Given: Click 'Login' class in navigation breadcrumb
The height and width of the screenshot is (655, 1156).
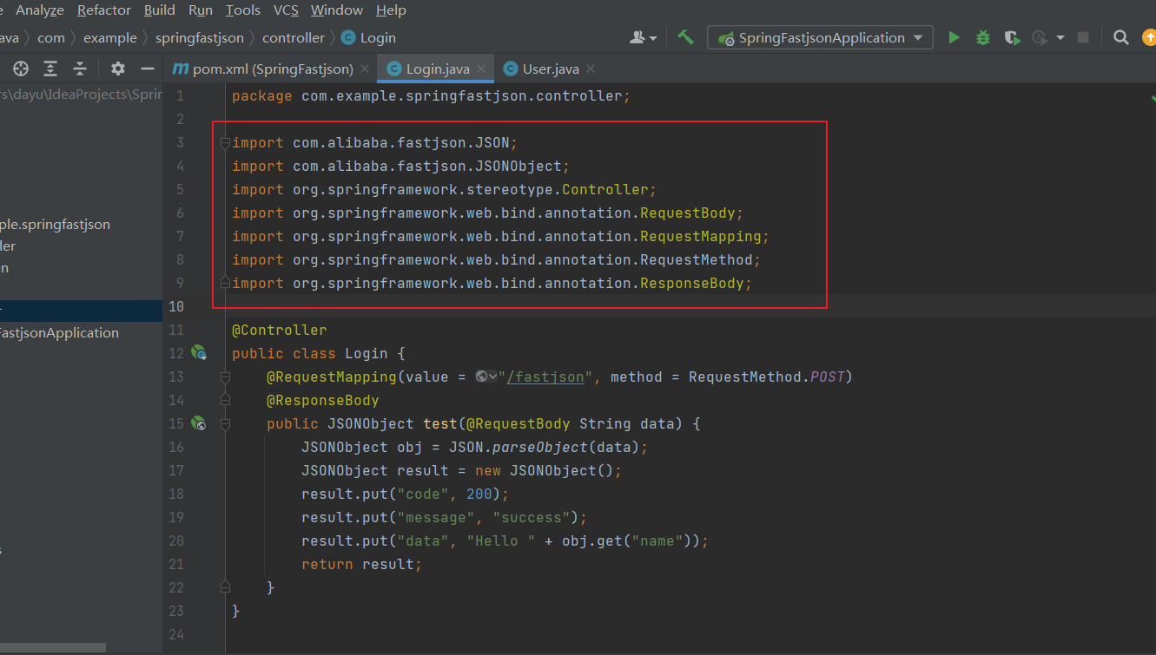Looking at the screenshot, I should pos(369,37).
